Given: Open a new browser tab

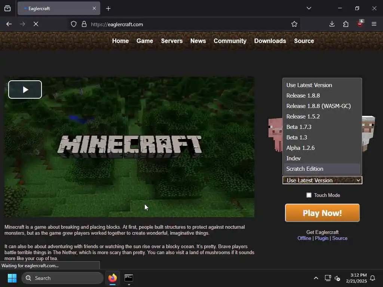Looking at the screenshot, I should click(108, 9).
